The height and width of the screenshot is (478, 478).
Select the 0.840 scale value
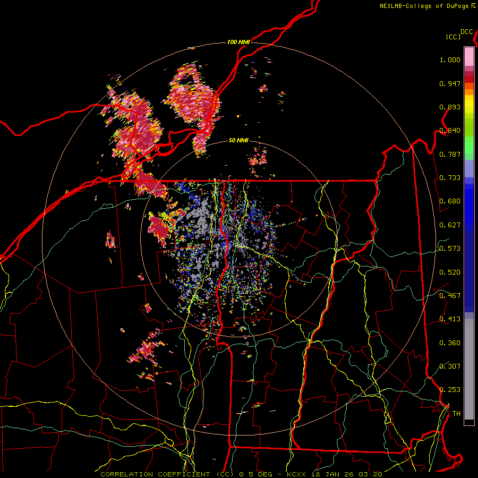450,131
